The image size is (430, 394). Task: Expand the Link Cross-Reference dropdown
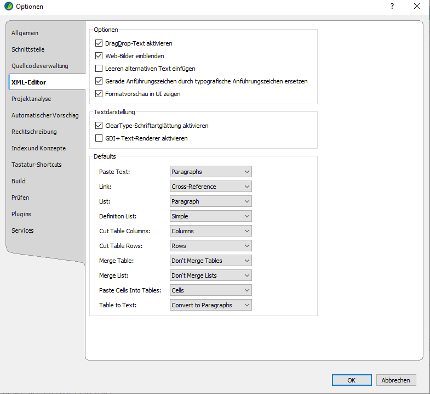(211, 187)
